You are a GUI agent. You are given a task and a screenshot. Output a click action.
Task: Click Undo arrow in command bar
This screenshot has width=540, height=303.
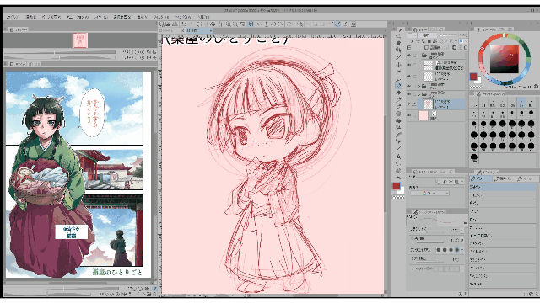coord(184,24)
